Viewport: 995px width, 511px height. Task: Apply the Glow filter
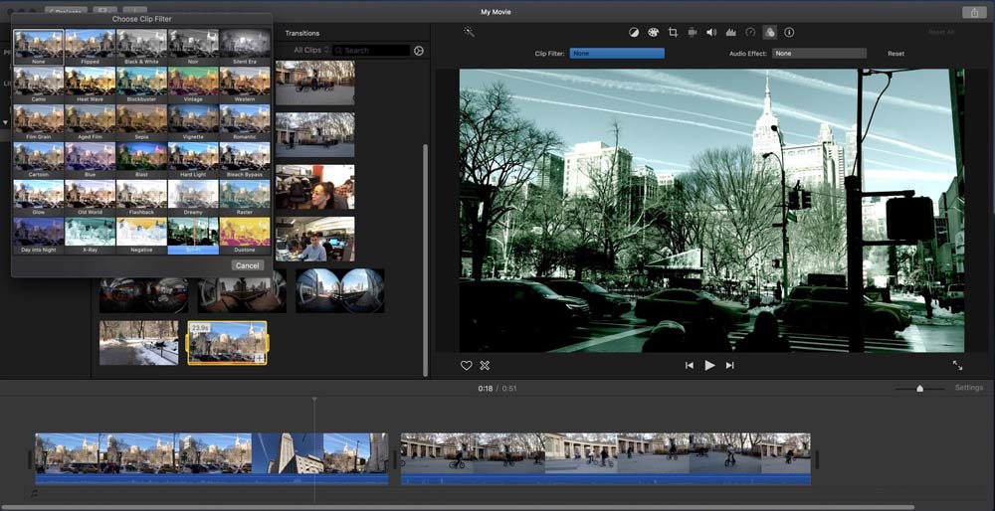pyautogui.click(x=39, y=198)
